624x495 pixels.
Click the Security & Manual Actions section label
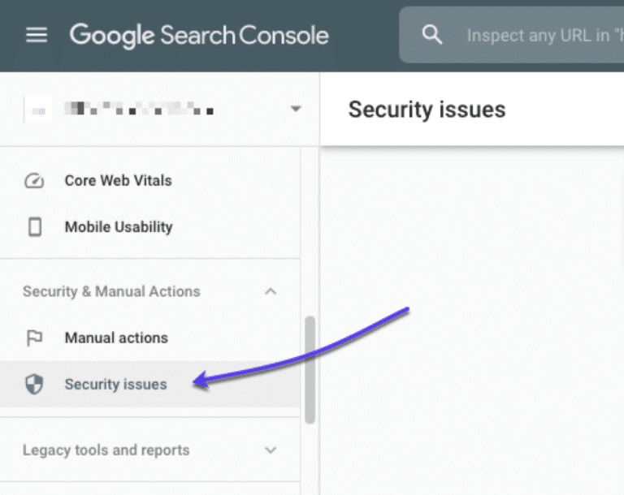click(111, 291)
